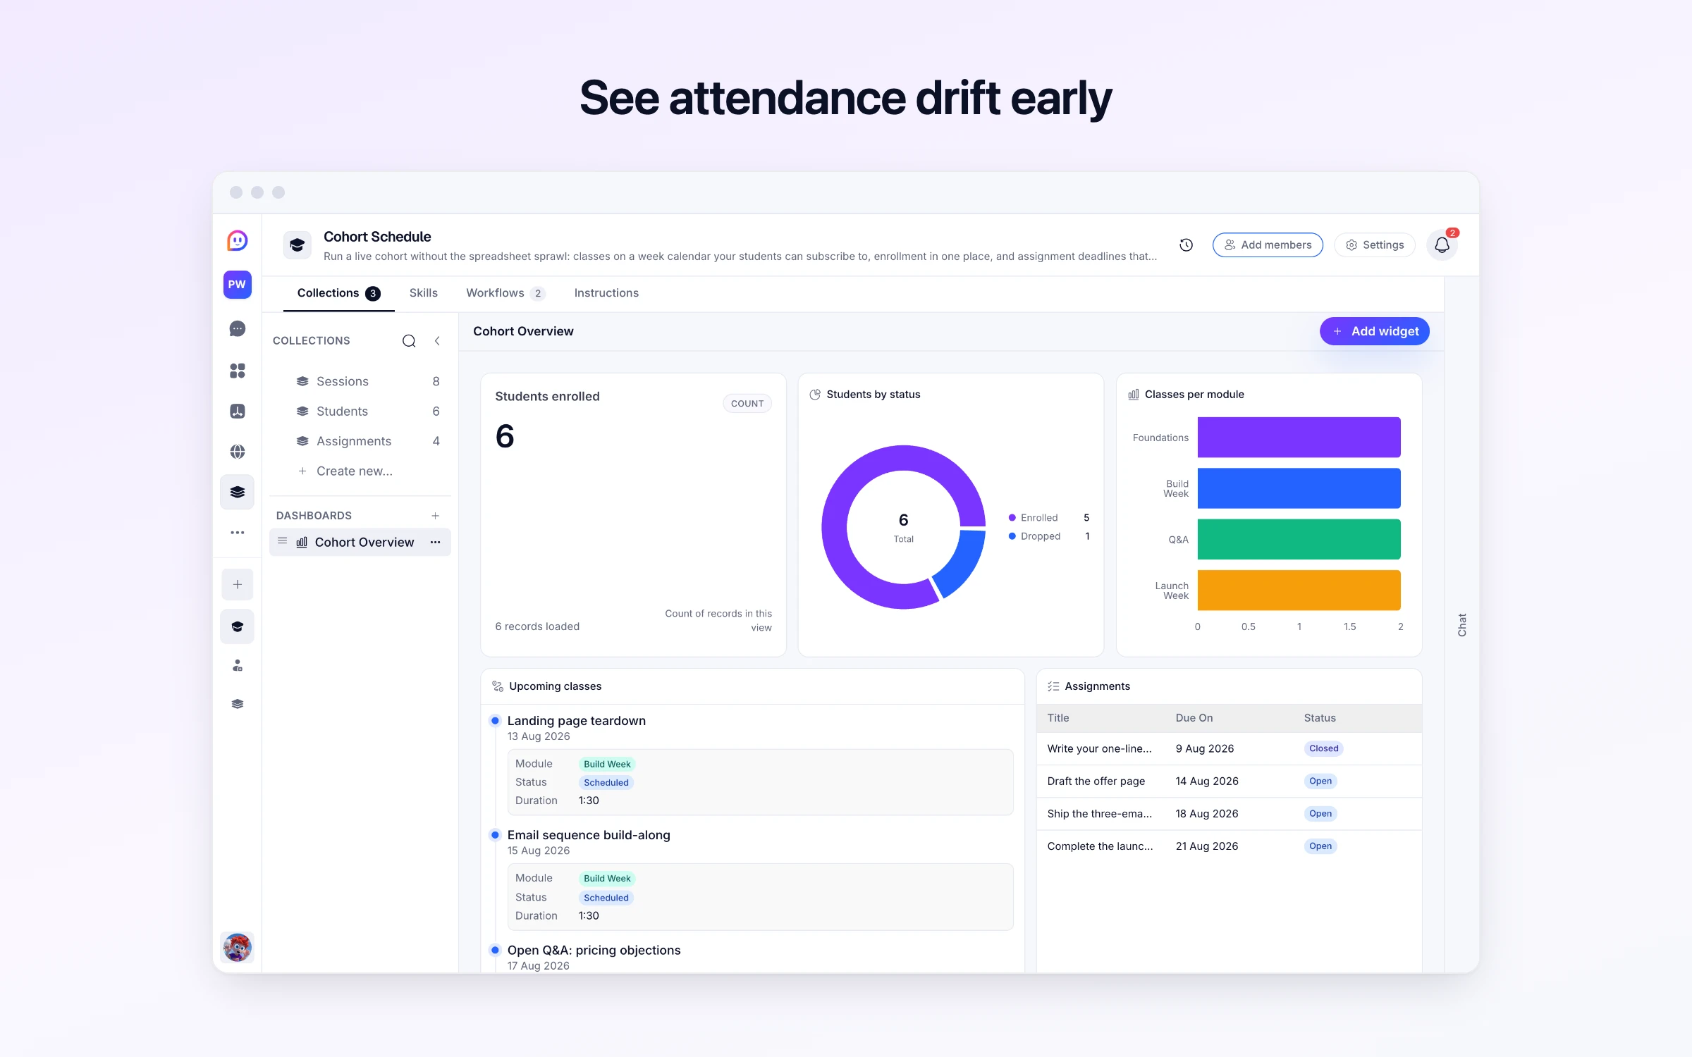Viewport: 1692px width, 1057px height.
Task: Click the Cohort Schedule graduation cap header icon
Action: click(297, 245)
